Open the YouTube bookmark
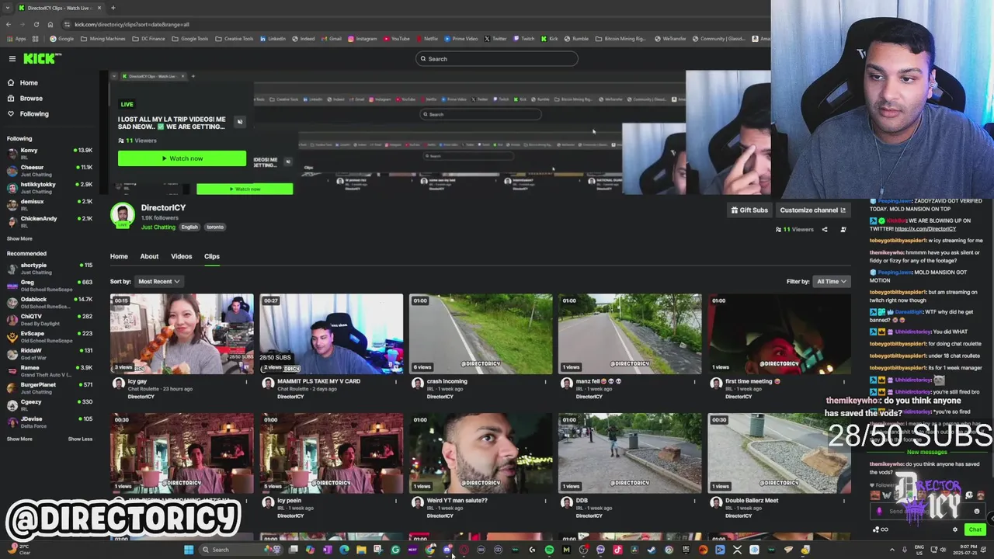 pos(396,39)
